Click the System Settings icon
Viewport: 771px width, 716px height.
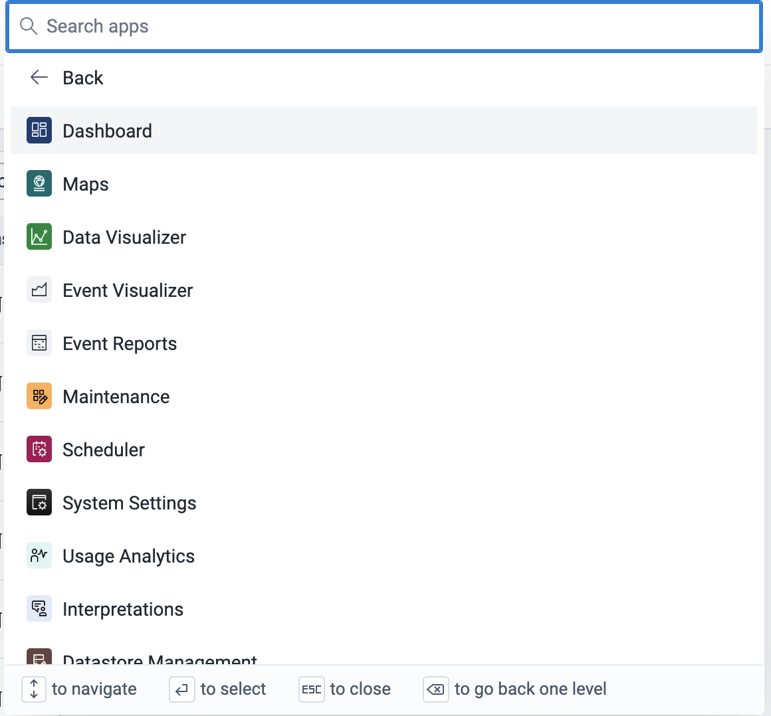(x=39, y=502)
